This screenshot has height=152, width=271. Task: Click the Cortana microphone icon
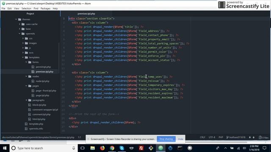74,148
